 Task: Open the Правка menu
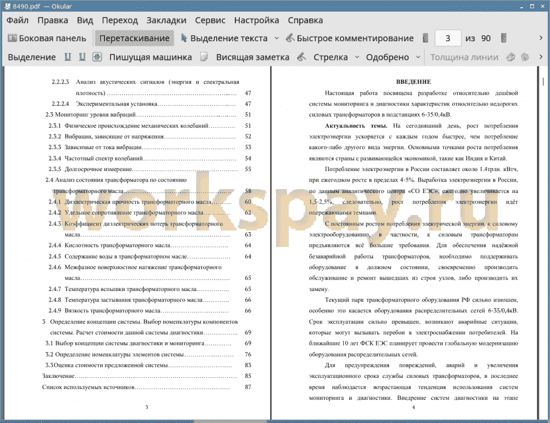53,20
